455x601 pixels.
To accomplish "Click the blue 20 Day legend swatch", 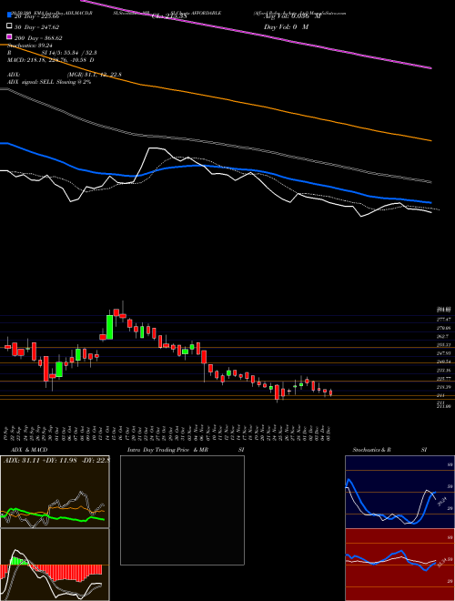I will [10, 16].
